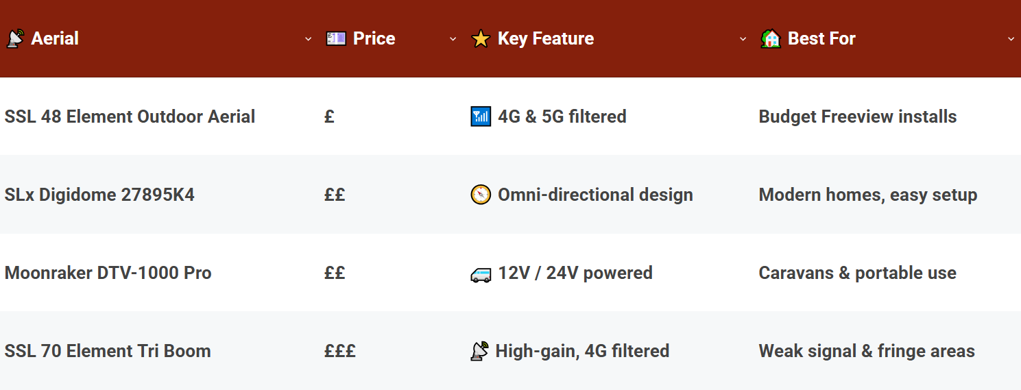Click the £££ price for SSL 70 Element
Viewport: 1021px width, 390px height.
click(340, 351)
